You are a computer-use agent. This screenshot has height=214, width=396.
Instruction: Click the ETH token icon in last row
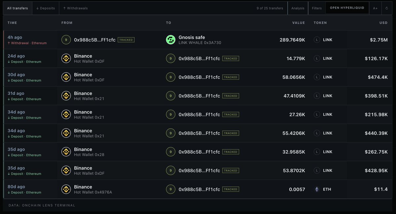(317, 189)
